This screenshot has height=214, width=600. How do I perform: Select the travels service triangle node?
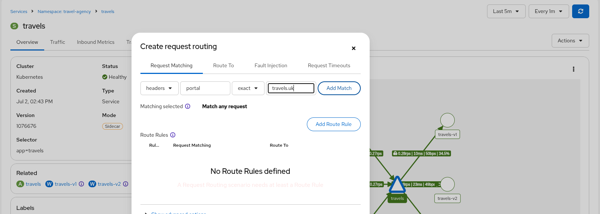397,185
